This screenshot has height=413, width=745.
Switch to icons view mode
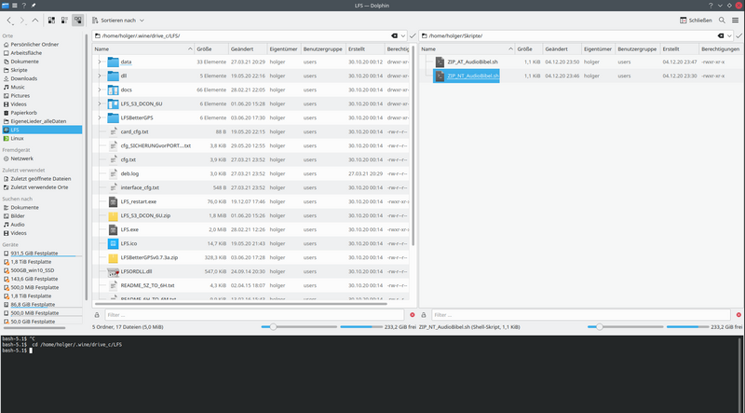click(50, 20)
